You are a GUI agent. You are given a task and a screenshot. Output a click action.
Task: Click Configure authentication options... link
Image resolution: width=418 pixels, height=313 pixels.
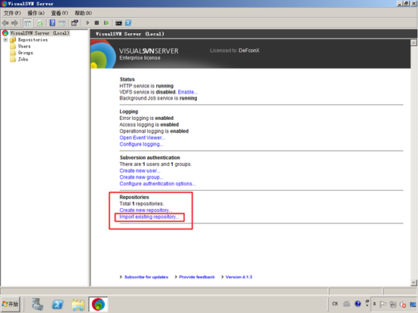pyautogui.click(x=158, y=184)
